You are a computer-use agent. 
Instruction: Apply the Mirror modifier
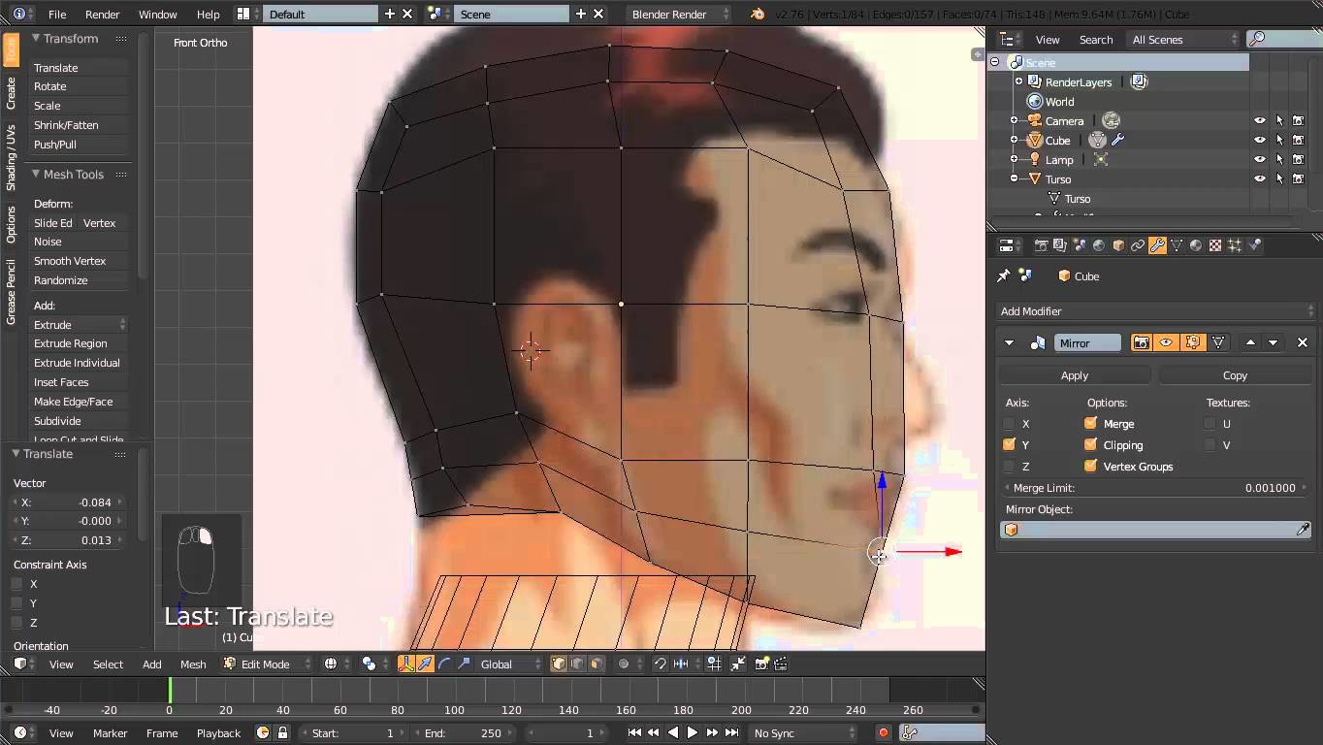pyautogui.click(x=1074, y=375)
